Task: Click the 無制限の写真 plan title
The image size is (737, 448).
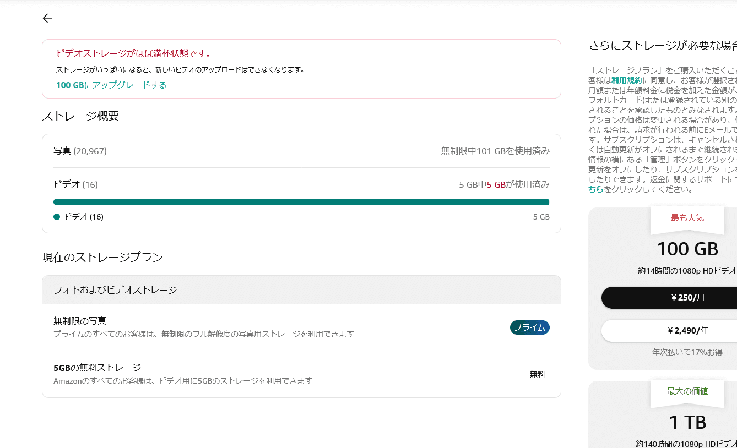Action: pos(80,320)
